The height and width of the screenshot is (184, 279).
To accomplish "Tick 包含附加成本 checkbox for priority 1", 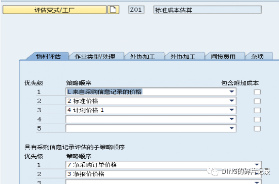I will pyautogui.click(x=257, y=92).
